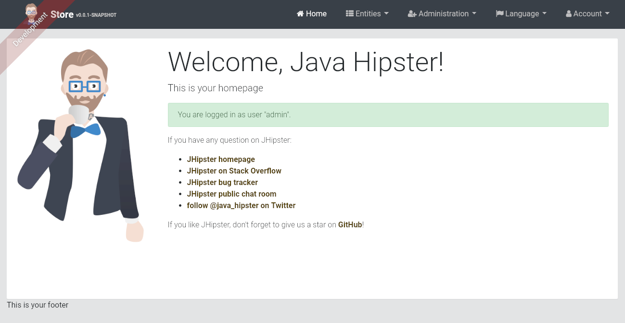Click the list icon beside Entities
This screenshot has height=323, width=625.
tap(350, 14)
